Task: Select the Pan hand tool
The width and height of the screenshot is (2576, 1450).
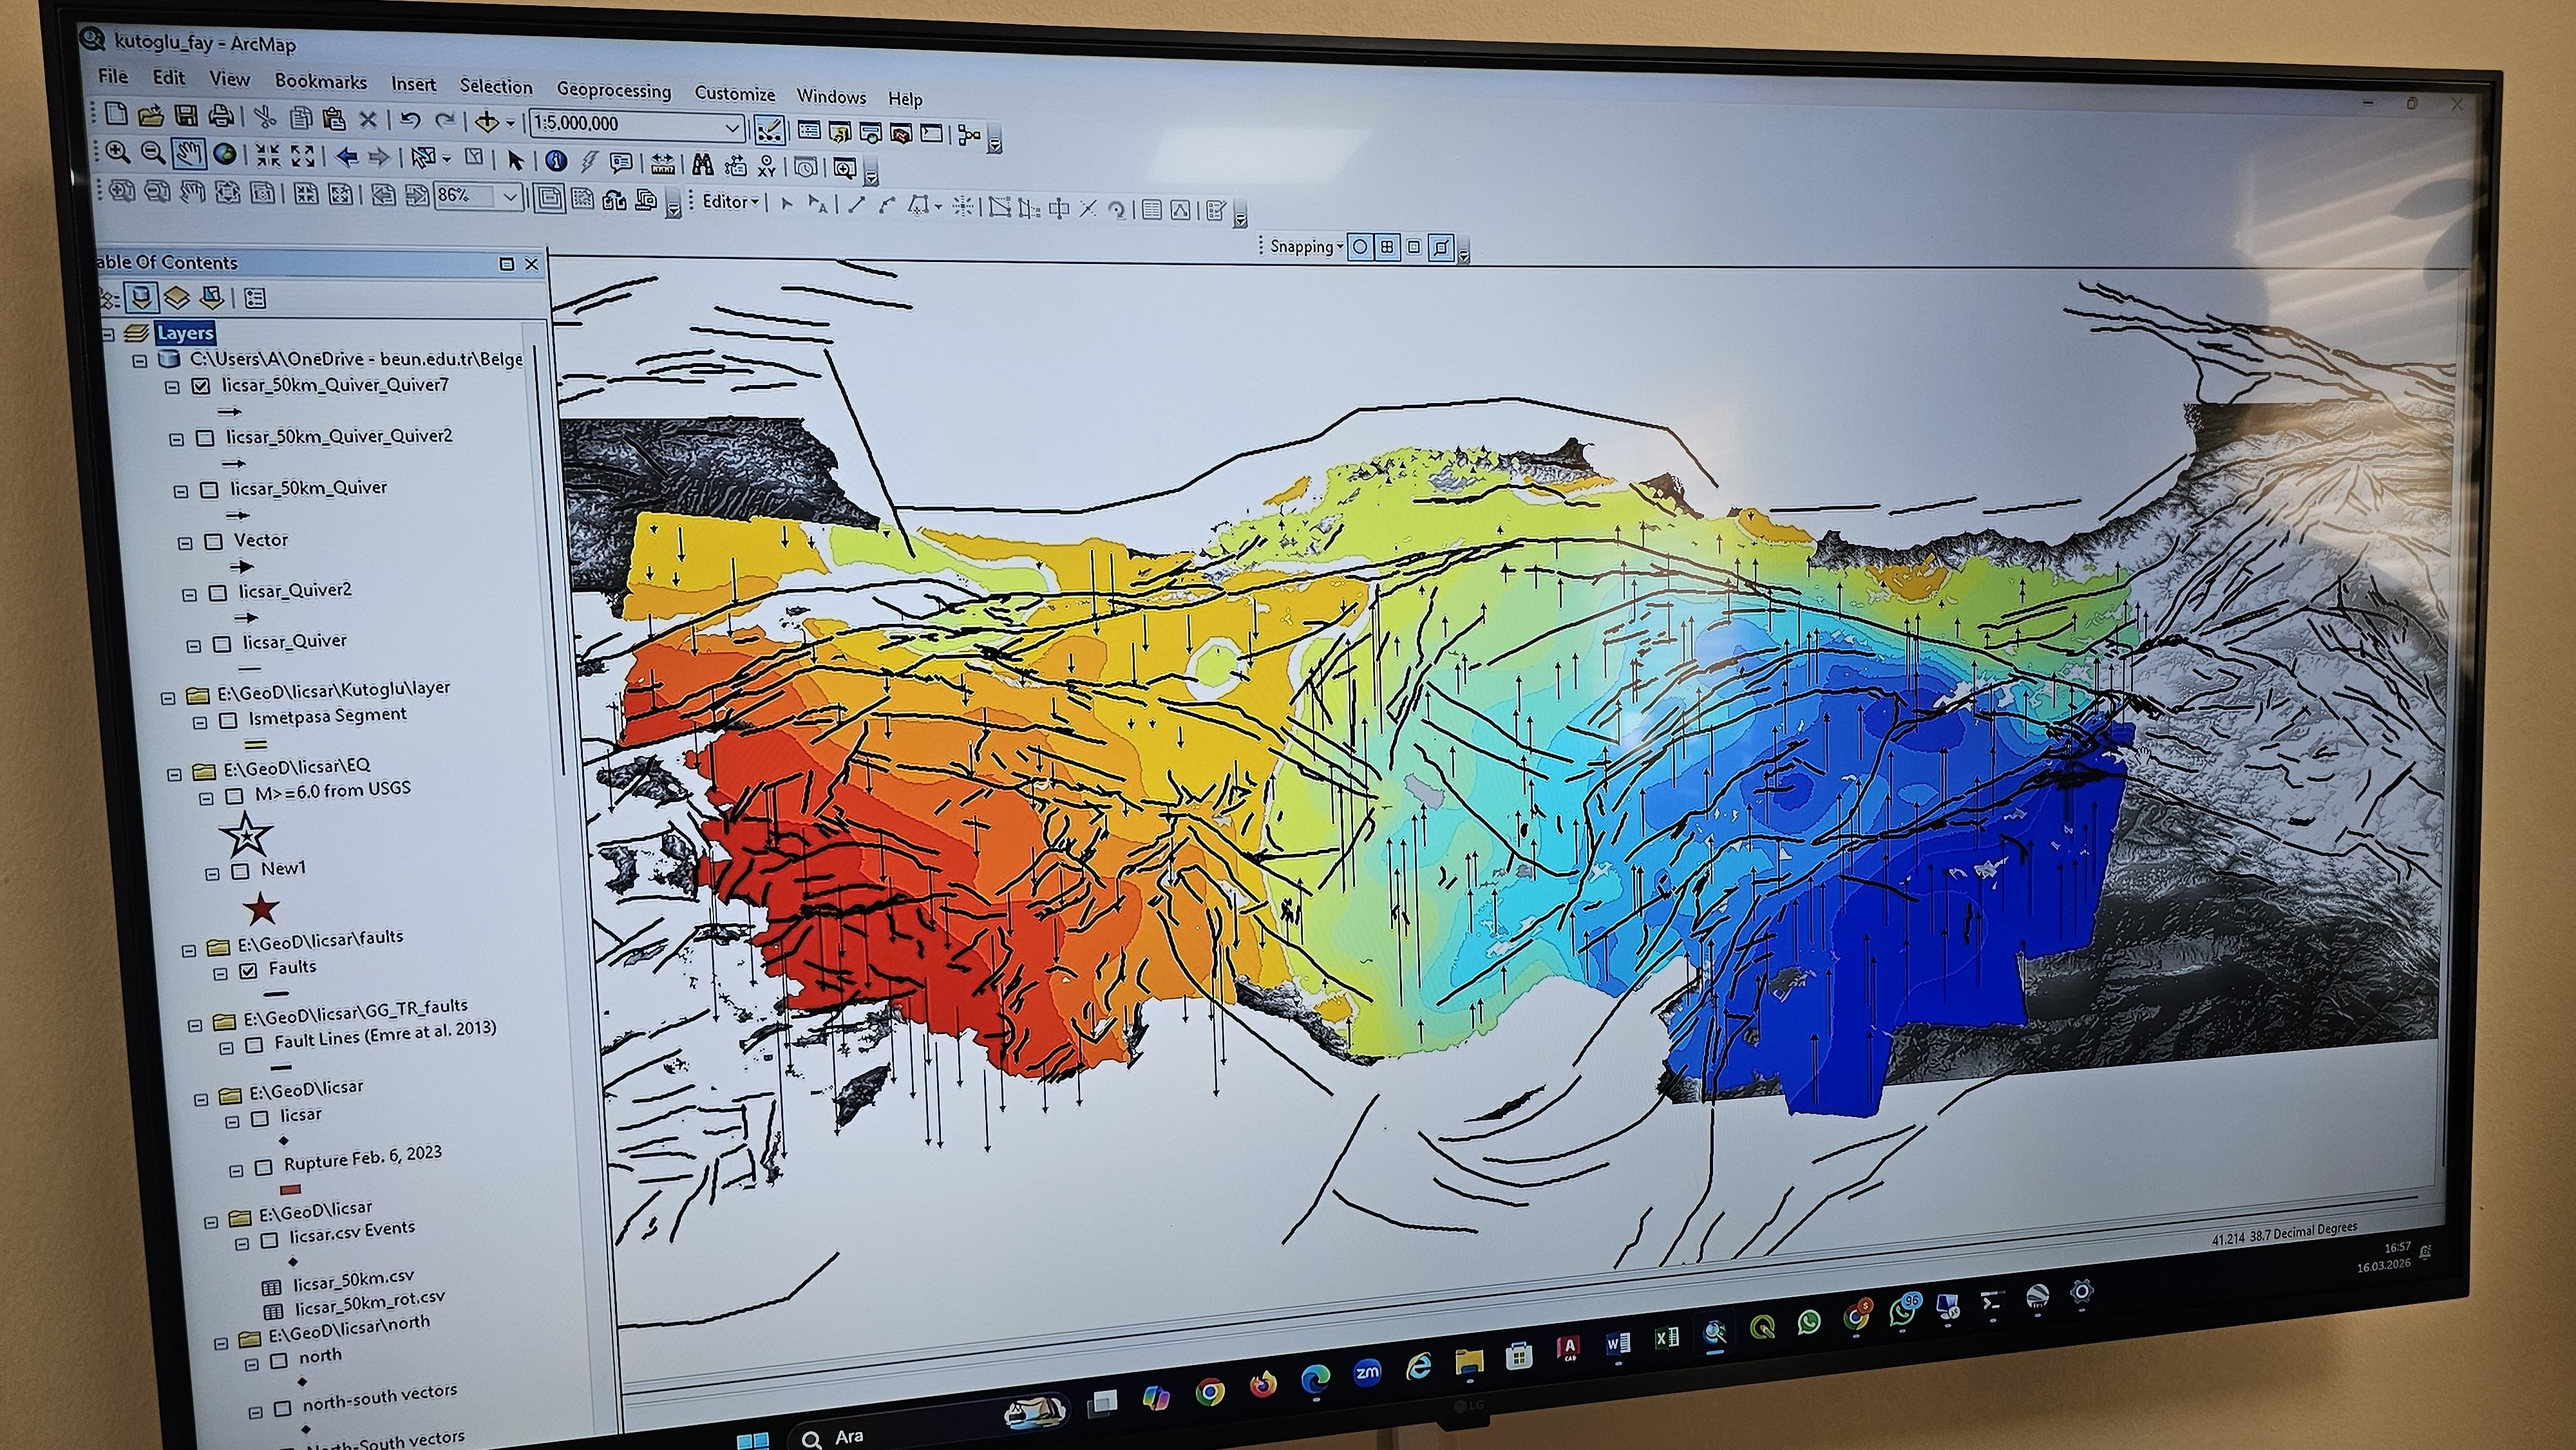Action: pyautogui.click(x=188, y=153)
